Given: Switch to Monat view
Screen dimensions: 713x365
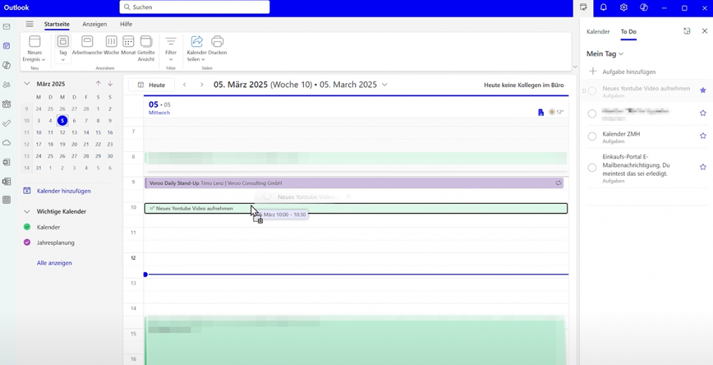Looking at the screenshot, I should 128,45.
